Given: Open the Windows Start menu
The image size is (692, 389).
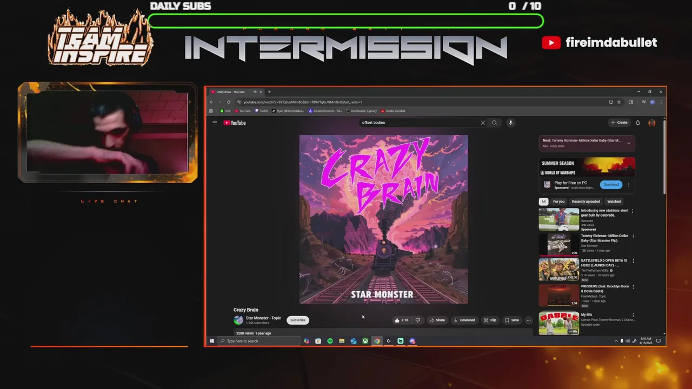Looking at the screenshot, I should click(212, 341).
